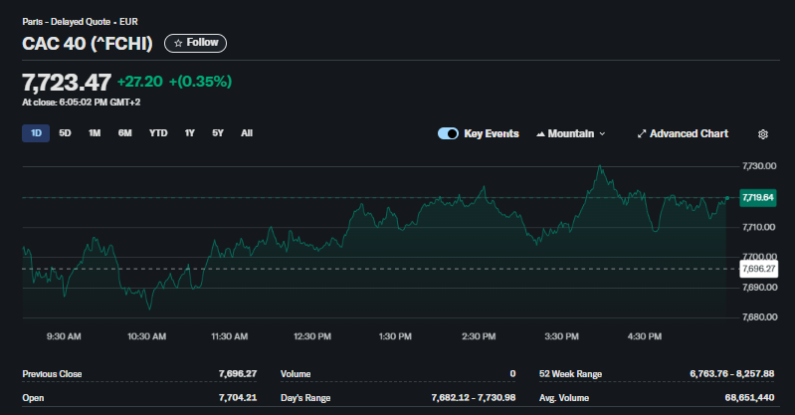Show the 5Y range chart

tap(218, 133)
